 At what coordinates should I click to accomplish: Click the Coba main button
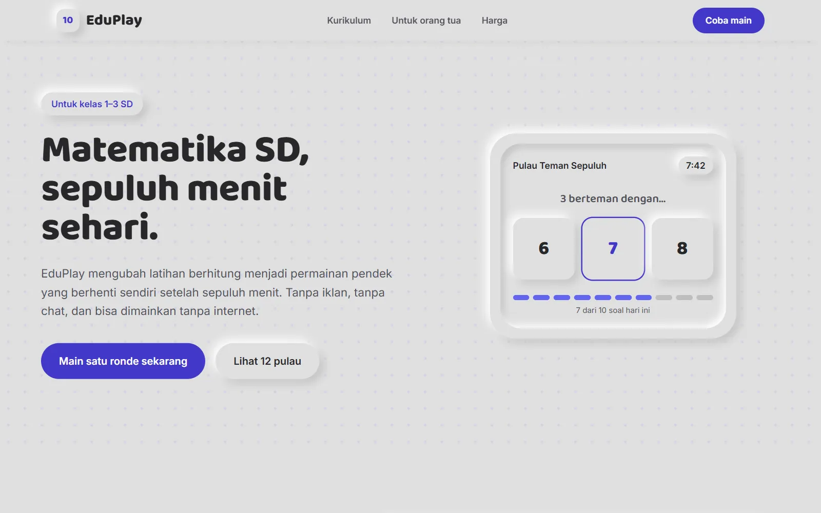[728, 21]
